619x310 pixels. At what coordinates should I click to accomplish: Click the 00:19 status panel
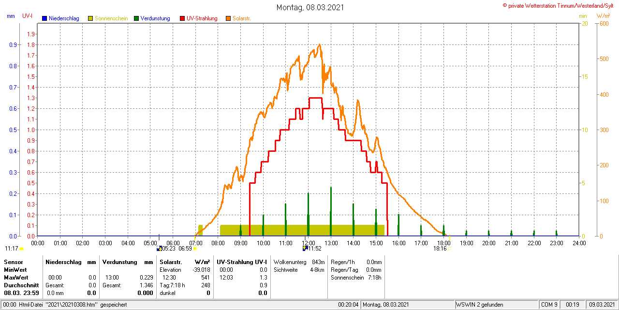573,305
